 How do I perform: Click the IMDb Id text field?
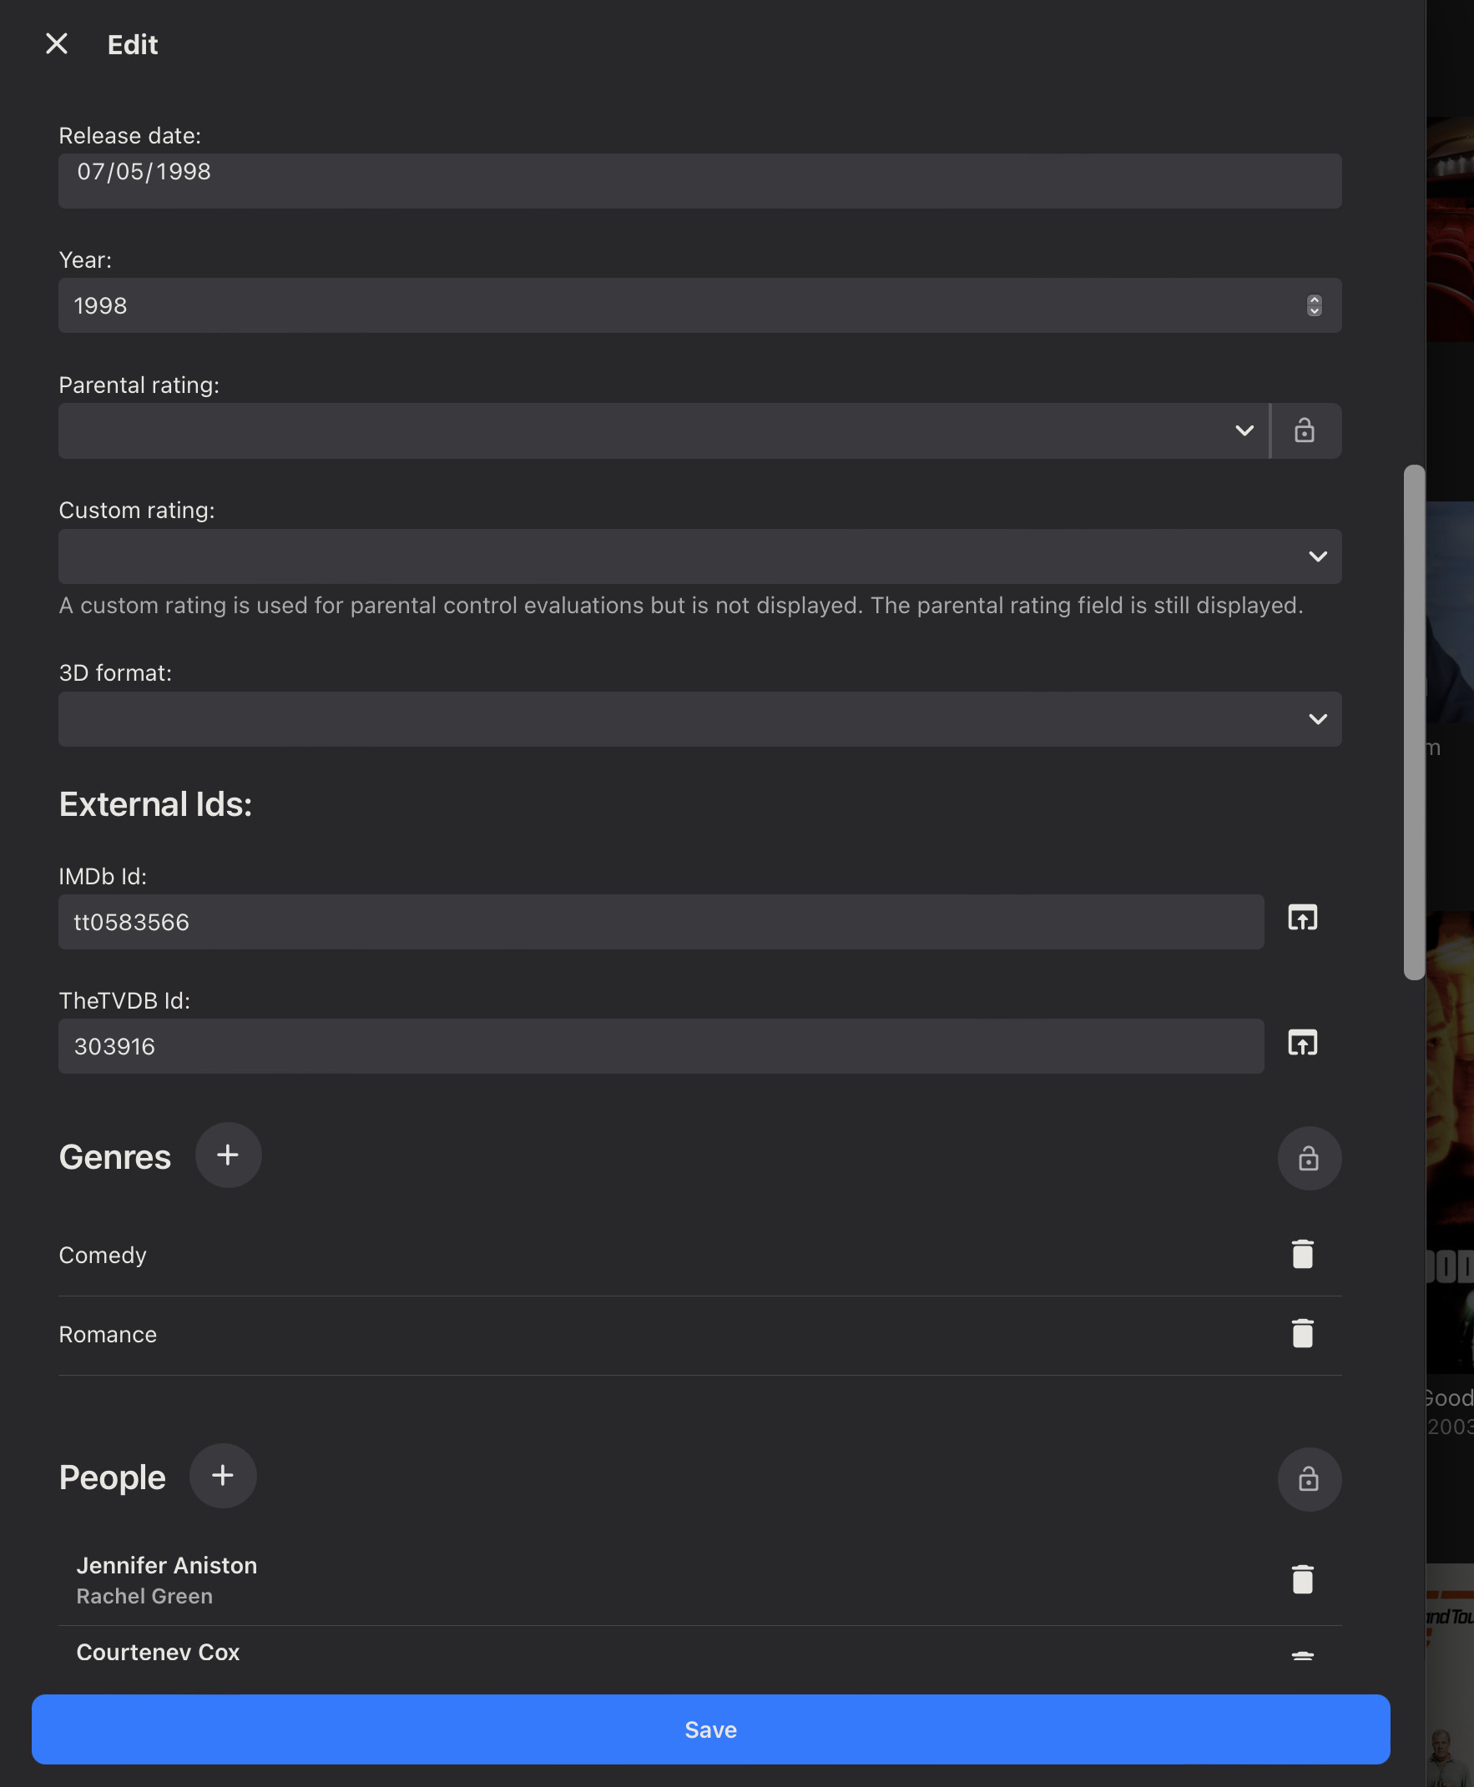tap(660, 923)
